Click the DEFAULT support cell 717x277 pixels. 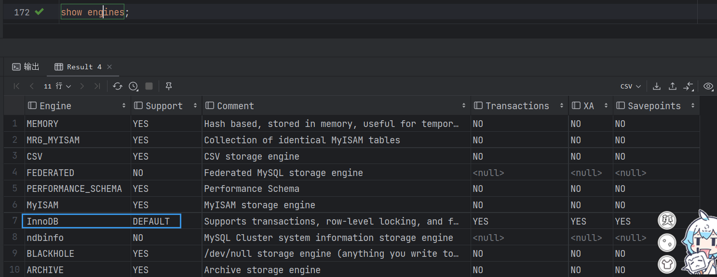pos(166,221)
